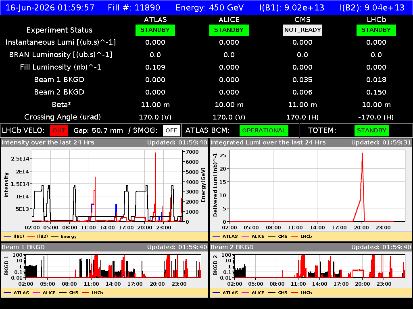
Task: Select CMS Beam 2 BKGD value 0.006
Action: pos(302,92)
